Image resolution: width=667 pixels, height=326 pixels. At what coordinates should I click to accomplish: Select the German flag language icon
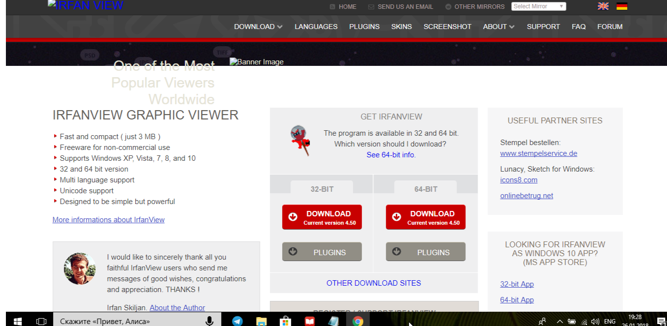click(x=622, y=6)
